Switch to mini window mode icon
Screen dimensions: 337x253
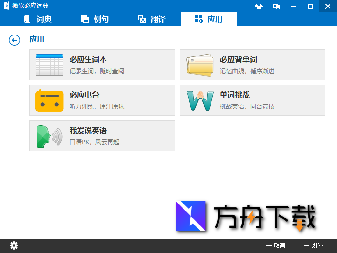coord(276,7)
